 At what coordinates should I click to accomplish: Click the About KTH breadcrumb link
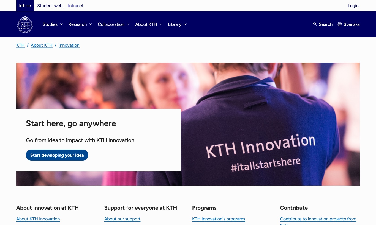[42, 45]
